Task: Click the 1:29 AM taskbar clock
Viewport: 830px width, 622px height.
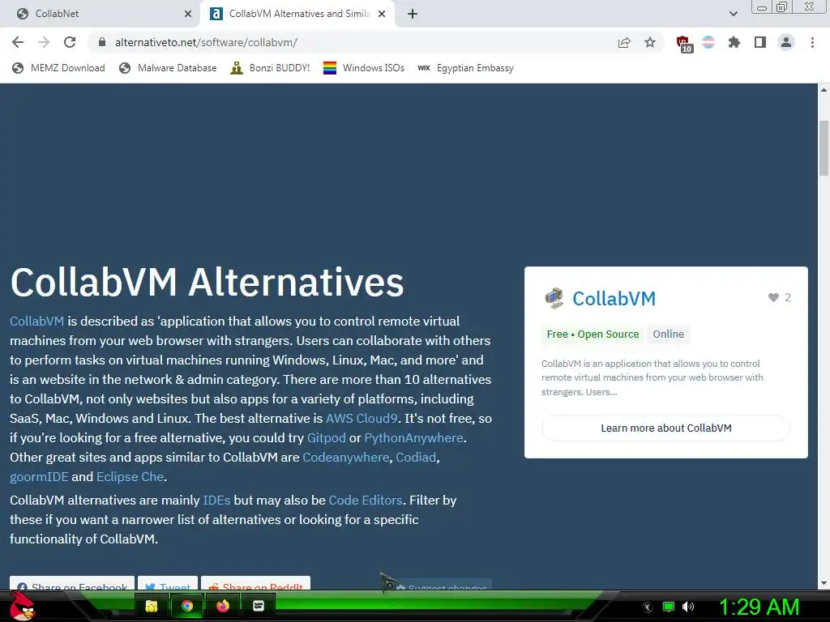Action: [759, 607]
